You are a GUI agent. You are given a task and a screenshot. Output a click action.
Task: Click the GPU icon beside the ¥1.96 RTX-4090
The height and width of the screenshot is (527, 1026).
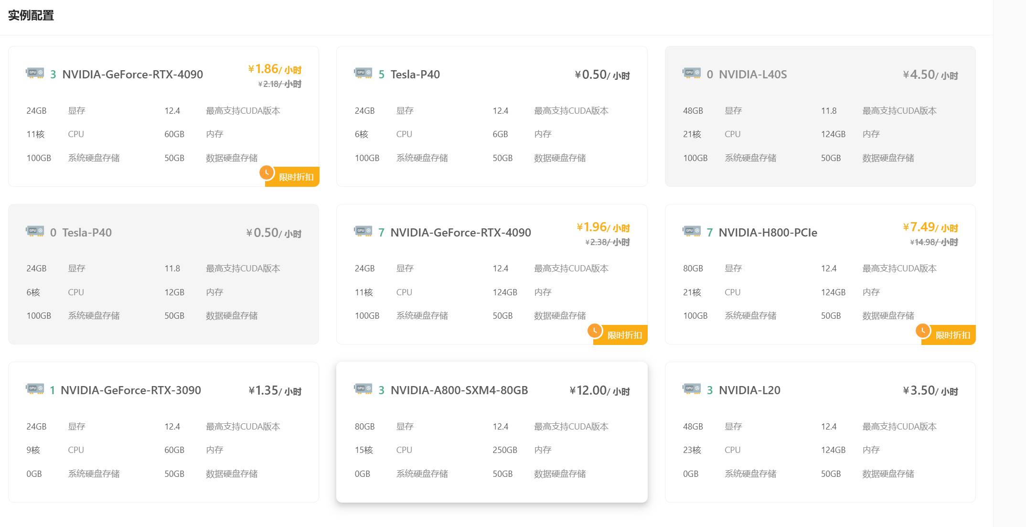coord(363,231)
